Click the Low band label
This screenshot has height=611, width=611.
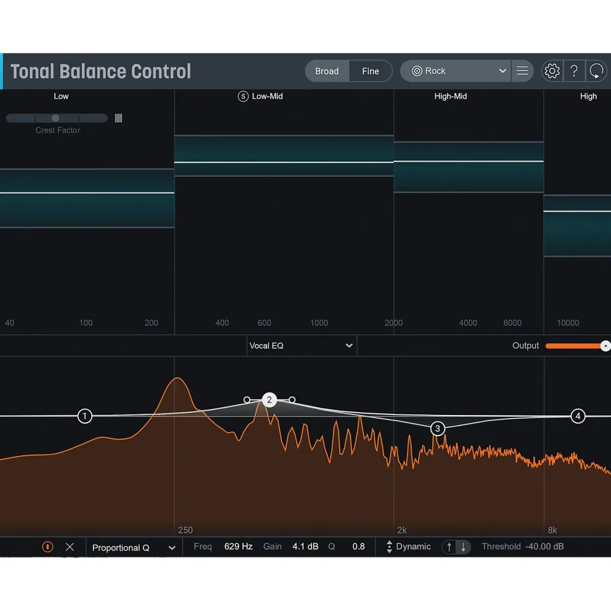[x=61, y=96]
